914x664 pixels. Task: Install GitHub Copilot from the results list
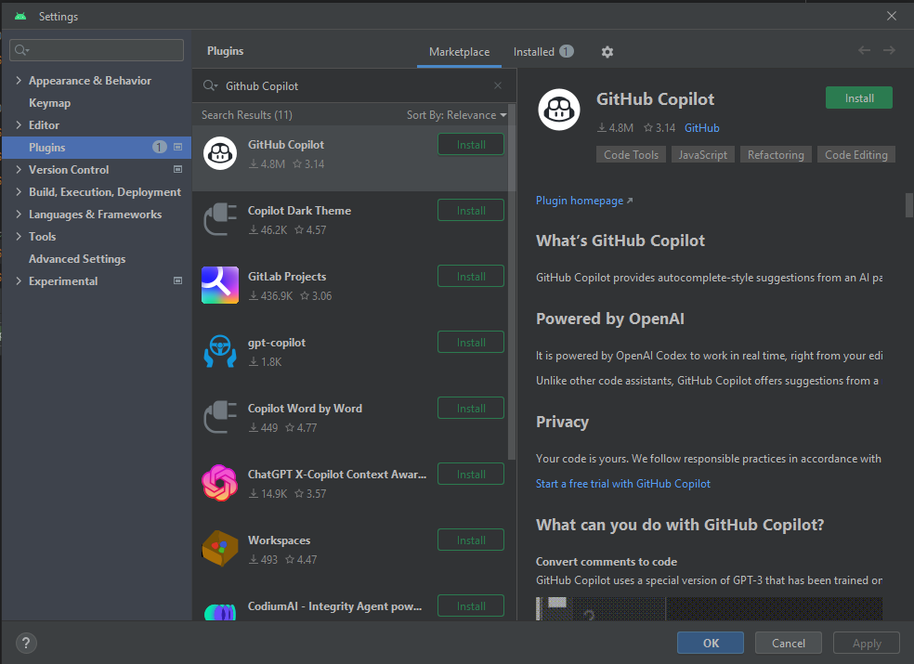[x=470, y=145]
